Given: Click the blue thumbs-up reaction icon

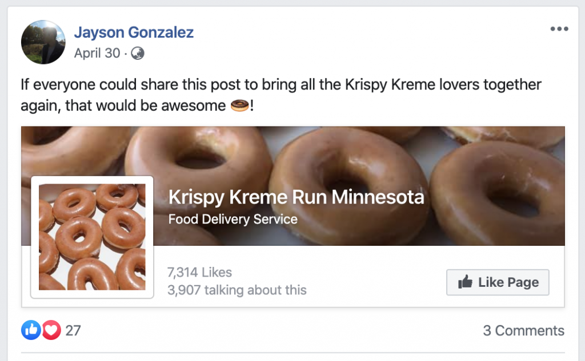Looking at the screenshot, I should click(31, 330).
